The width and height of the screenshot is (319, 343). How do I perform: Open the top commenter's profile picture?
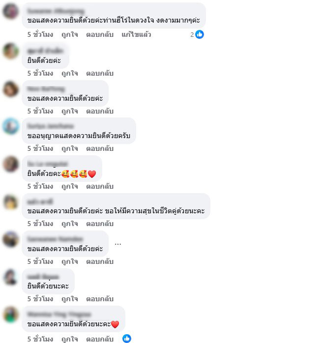[10, 11]
